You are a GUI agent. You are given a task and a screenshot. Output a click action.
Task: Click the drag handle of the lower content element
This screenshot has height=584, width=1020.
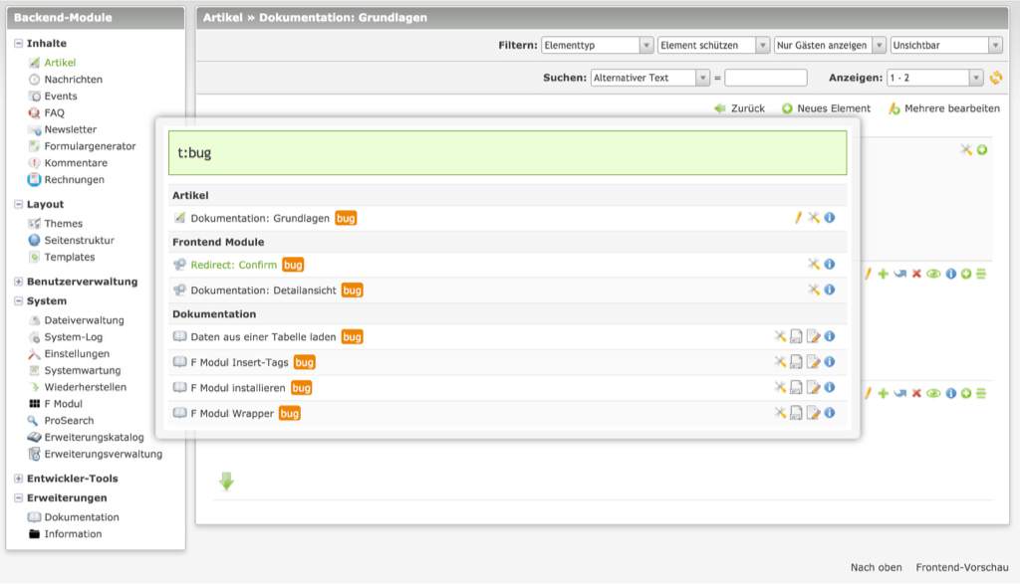tap(981, 393)
